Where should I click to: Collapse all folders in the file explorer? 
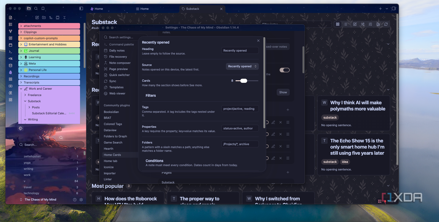click(x=64, y=18)
